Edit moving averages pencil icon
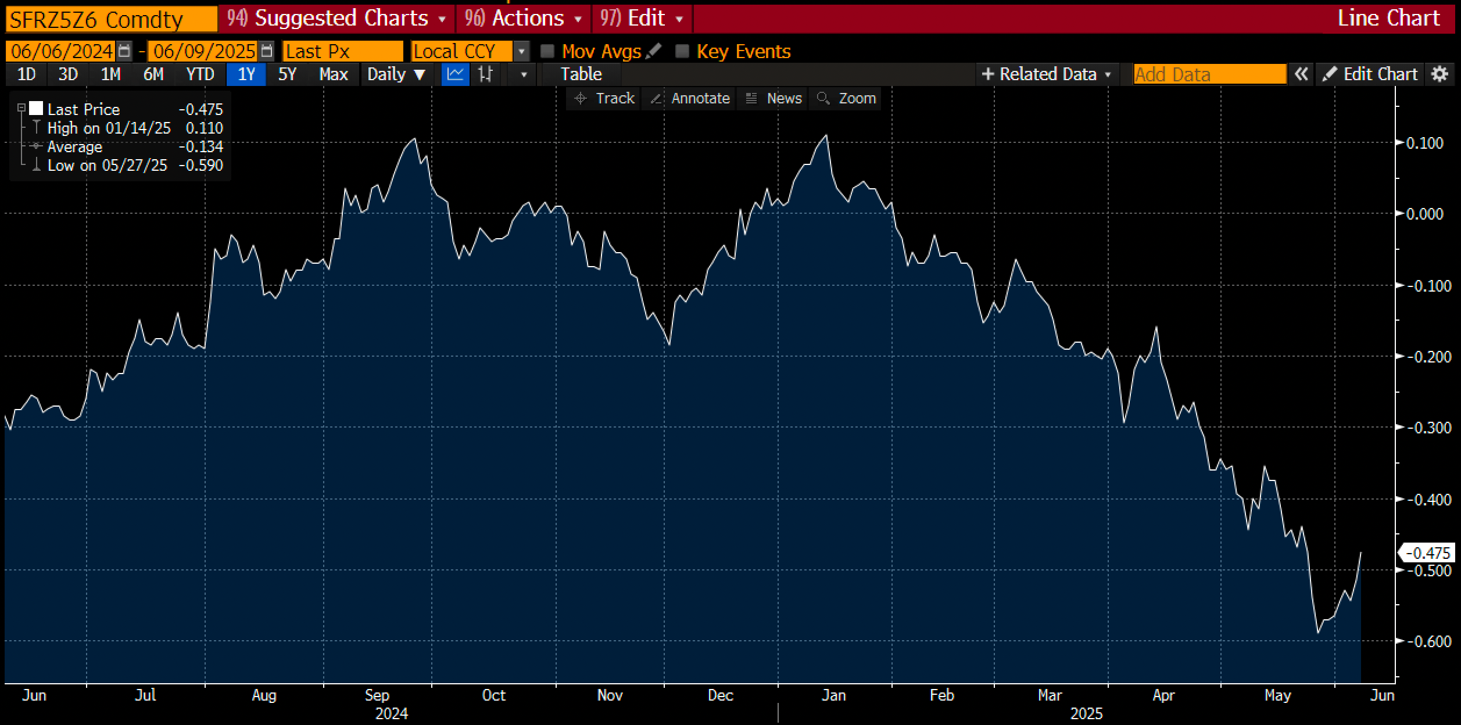This screenshot has height=725, width=1461. pyautogui.click(x=654, y=51)
